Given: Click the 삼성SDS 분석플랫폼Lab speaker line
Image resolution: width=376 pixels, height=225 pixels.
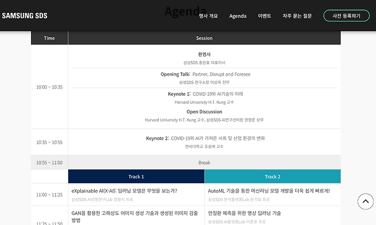Looking at the screenshot, I should [239, 199].
